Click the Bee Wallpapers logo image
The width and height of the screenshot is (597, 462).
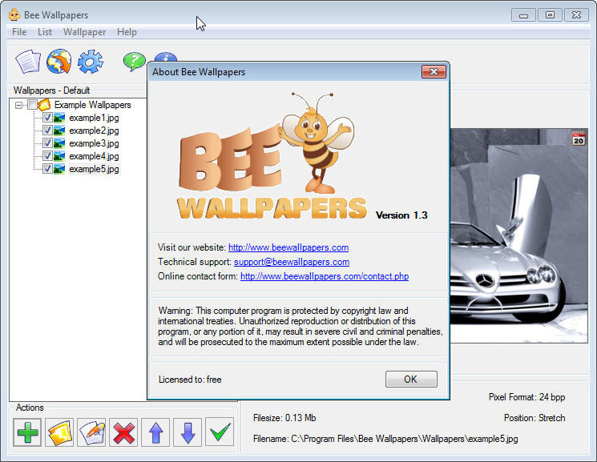(272, 156)
